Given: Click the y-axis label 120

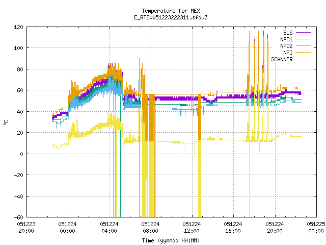Looking at the screenshot, I should click(x=18, y=27).
